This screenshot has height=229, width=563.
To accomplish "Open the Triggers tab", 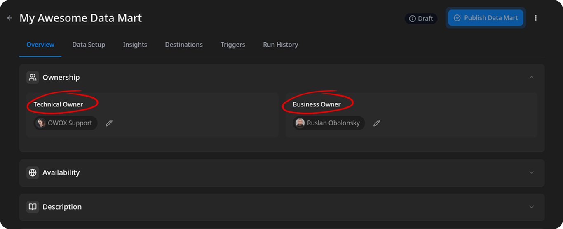I will [233, 45].
